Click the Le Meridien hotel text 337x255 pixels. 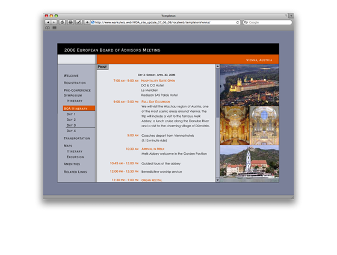150,91
